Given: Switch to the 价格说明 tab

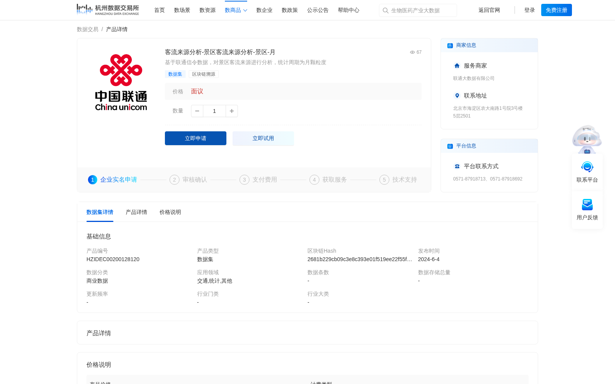Looking at the screenshot, I should [170, 212].
